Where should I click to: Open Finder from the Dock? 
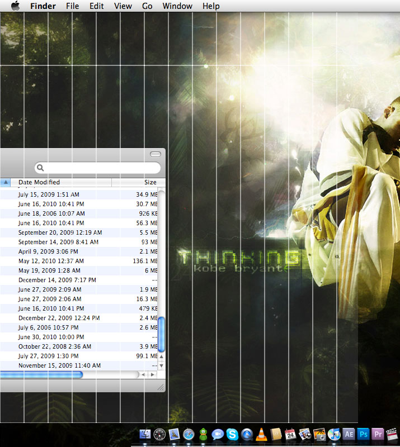tap(145, 435)
